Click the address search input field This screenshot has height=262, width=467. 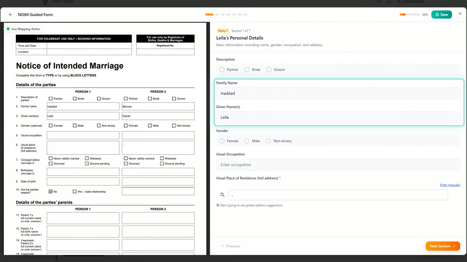[338, 195]
